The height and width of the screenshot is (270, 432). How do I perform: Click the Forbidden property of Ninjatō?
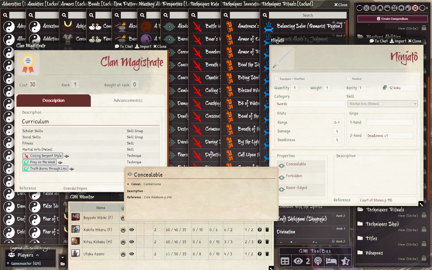click(294, 176)
